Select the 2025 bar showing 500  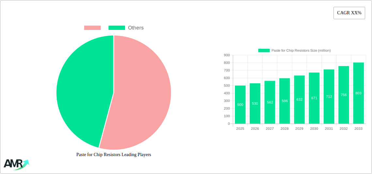click(240, 104)
